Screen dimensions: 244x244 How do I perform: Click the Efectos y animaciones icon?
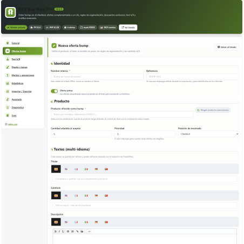pyautogui.click(x=8, y=75)
